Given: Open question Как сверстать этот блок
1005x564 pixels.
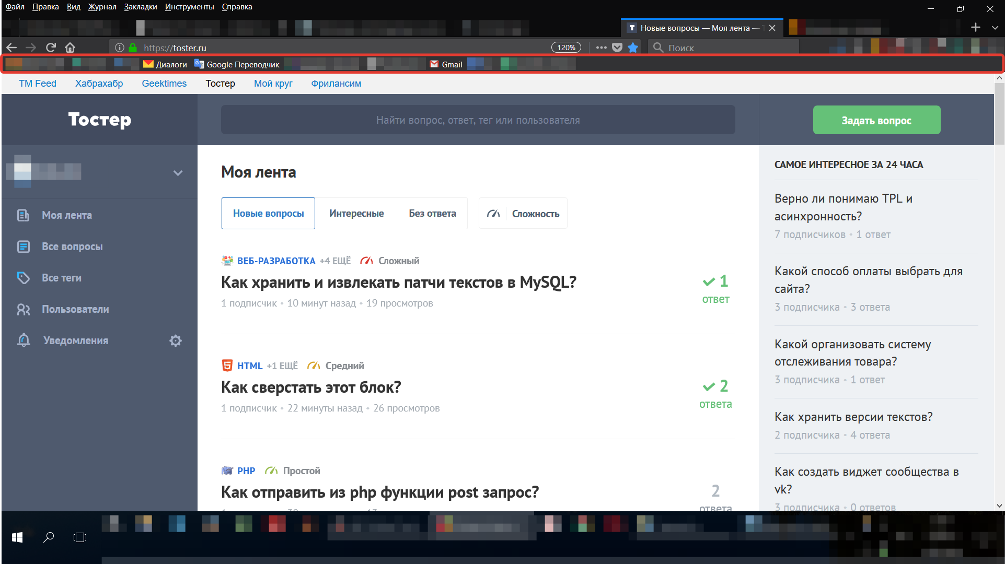Looking at the screenshot, I should tap(311, 387).
